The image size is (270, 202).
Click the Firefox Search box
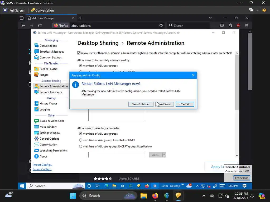point(189,26)
